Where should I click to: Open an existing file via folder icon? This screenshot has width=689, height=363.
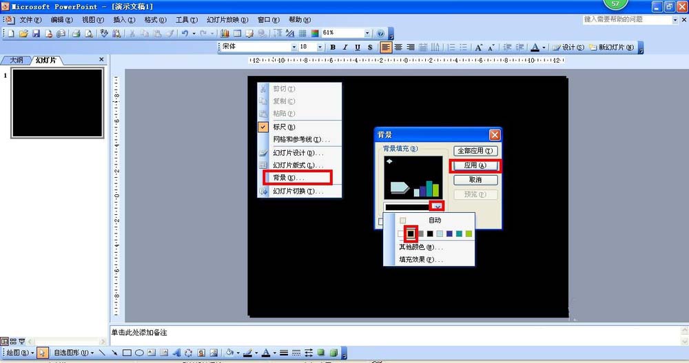[23, 33]
